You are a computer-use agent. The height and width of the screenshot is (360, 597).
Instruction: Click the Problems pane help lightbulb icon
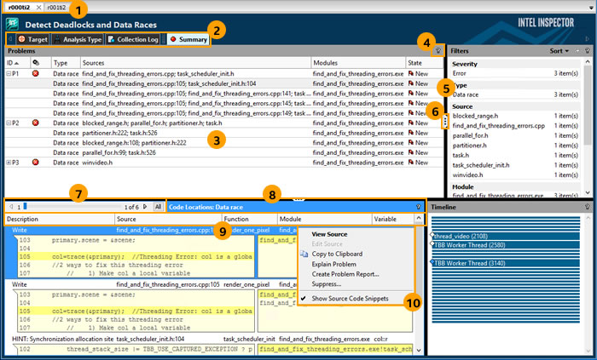(x=438, y=51)
